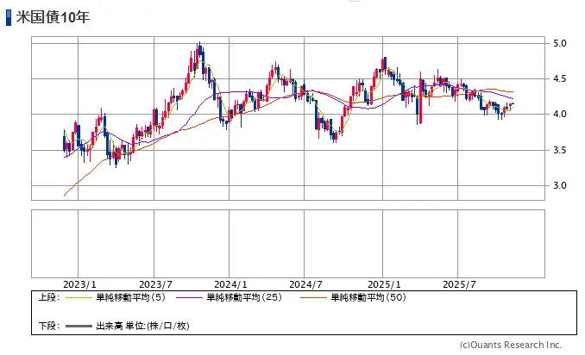Image resolution: width=585 pixels, height=355 pixels.
Task: Click the orange line swatch for 単純移動平均(50)
Action: (x=314, y=298)
